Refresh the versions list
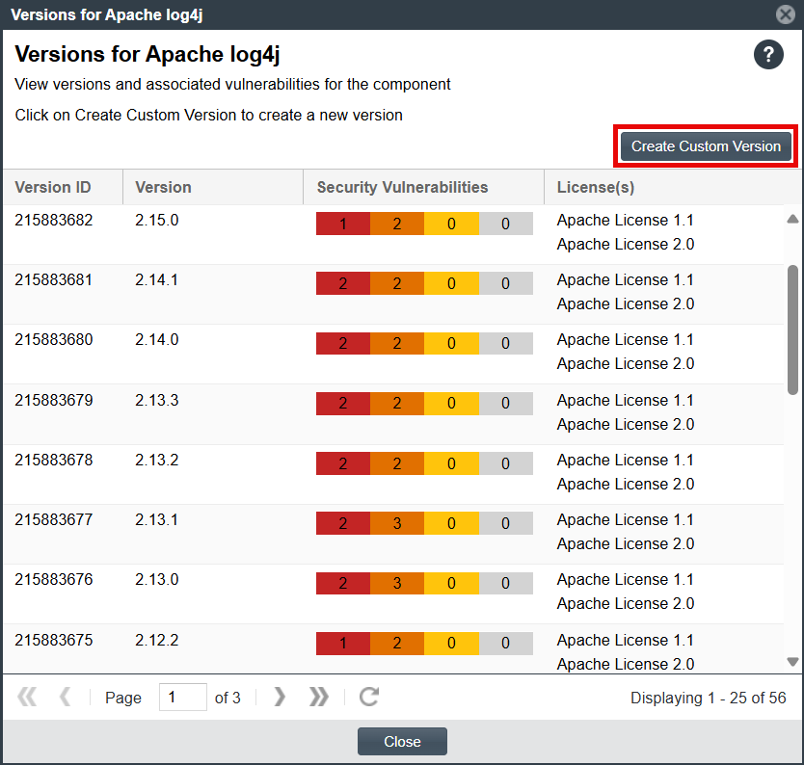Image resolution: width=804 pixels, height=765 pixels. [368, 698]
